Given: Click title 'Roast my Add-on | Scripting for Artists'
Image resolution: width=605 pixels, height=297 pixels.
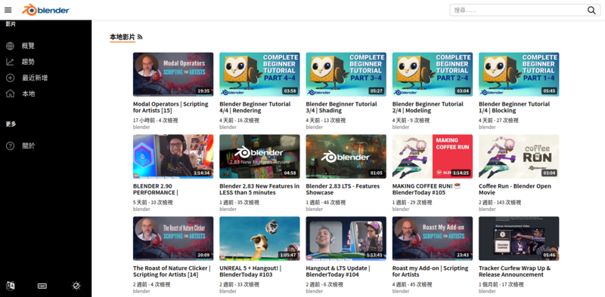Looking at the screenshot, I should coord(430,271).
